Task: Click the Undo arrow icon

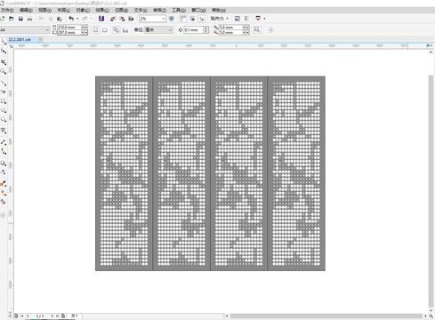Action: [71, 19]
